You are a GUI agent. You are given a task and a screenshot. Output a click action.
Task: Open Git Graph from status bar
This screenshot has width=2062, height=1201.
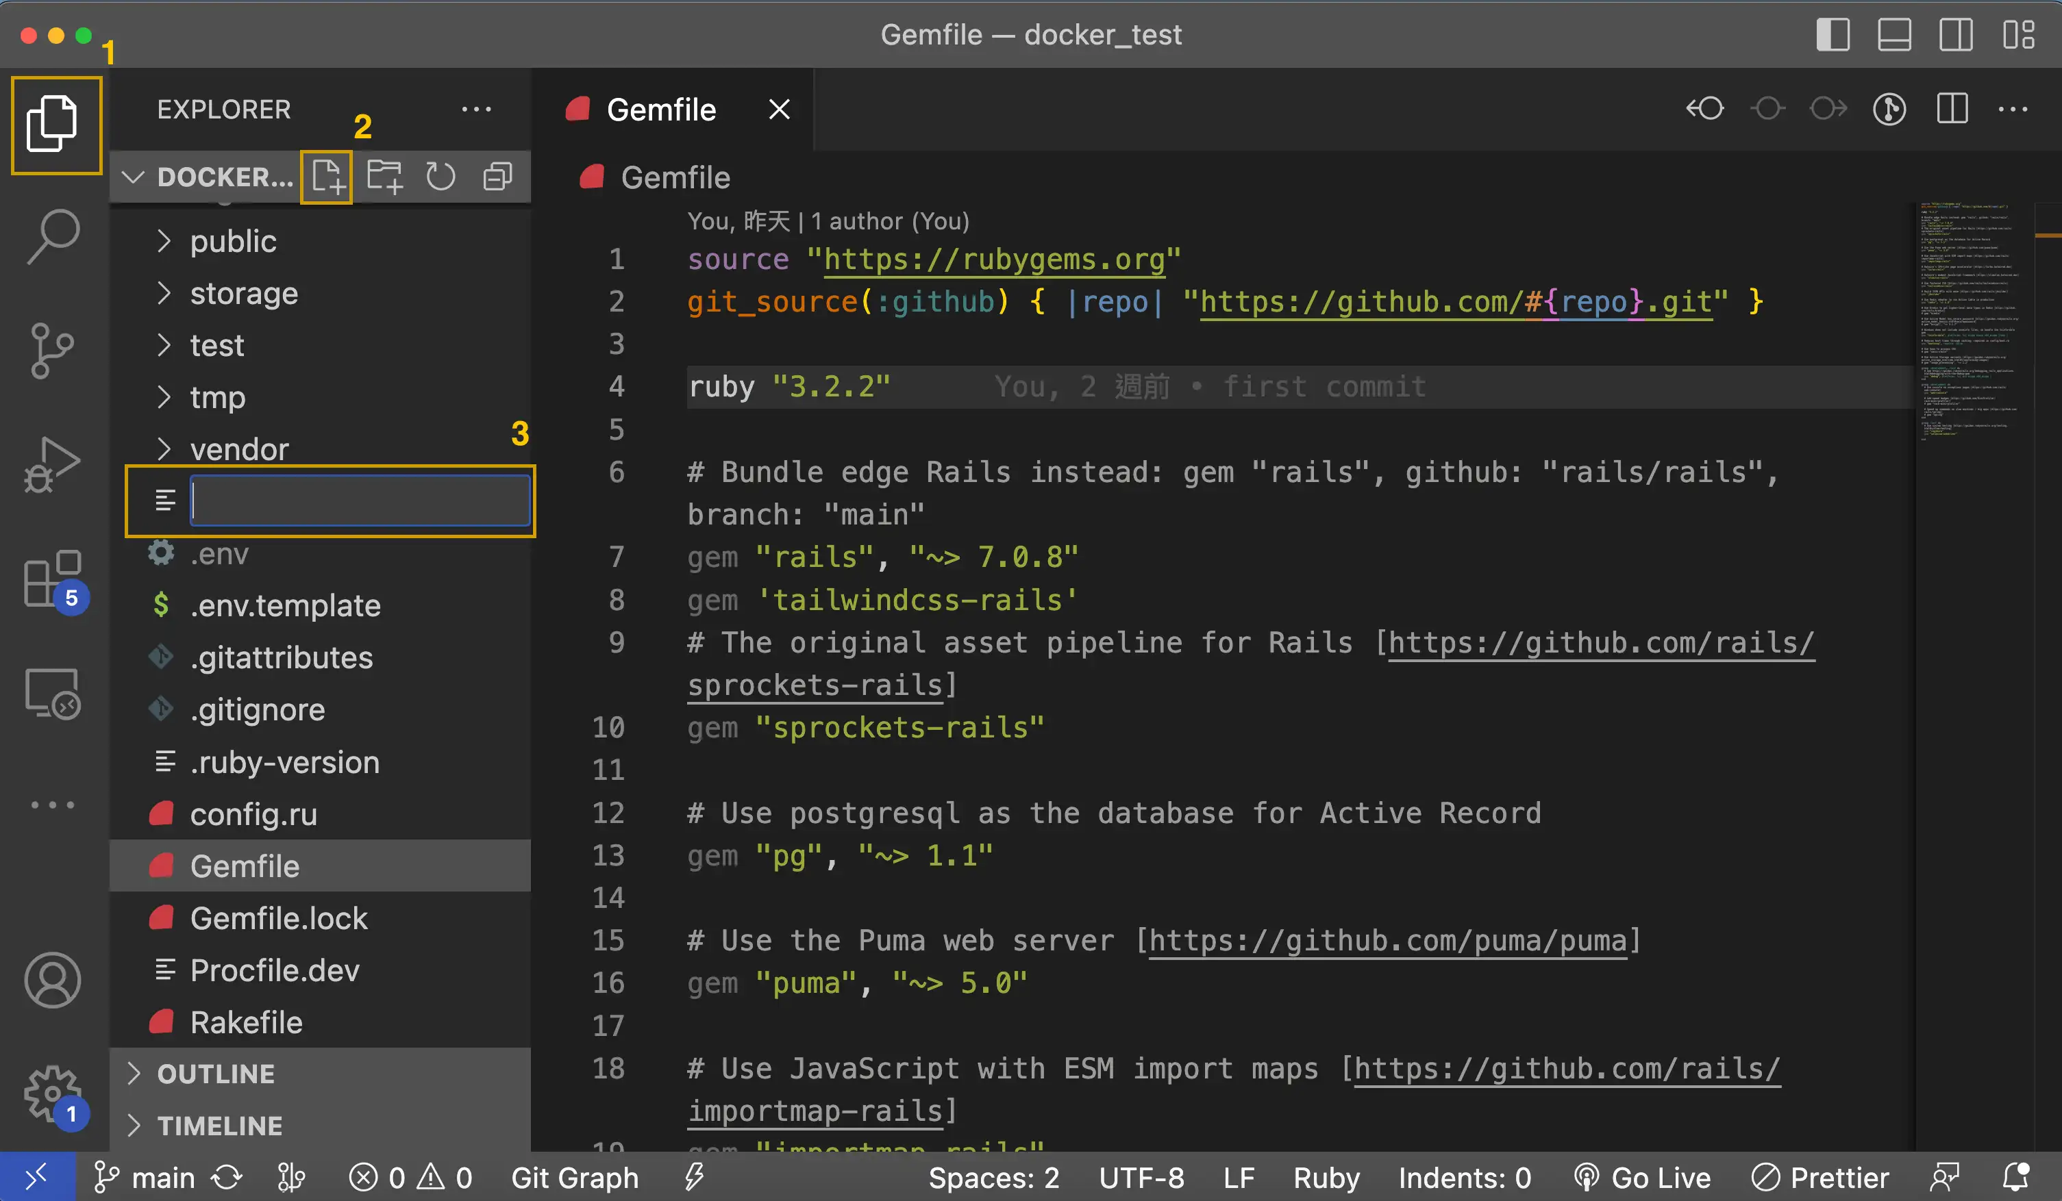pos(574,1177)
